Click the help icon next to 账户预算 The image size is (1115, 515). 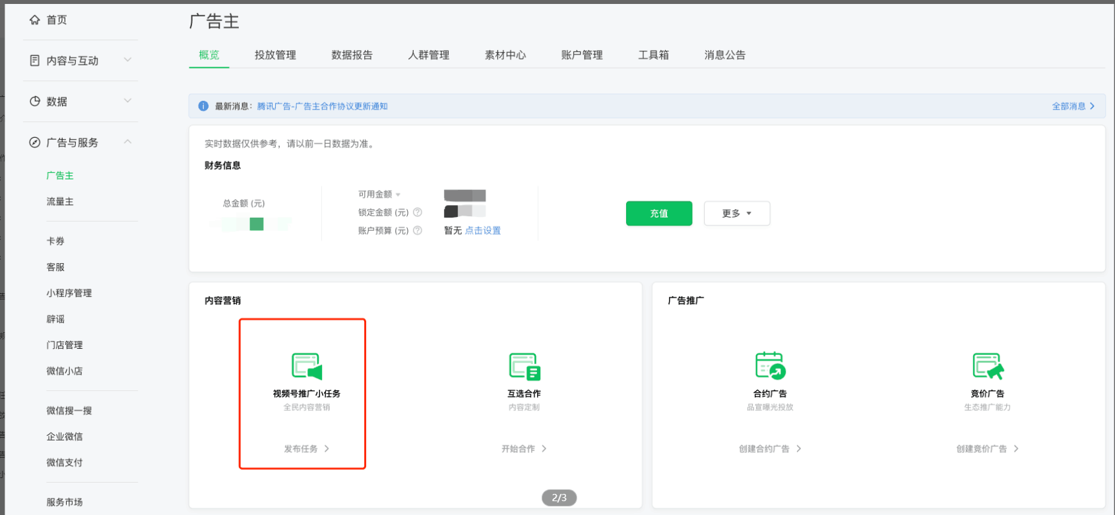tap(418, 231)
